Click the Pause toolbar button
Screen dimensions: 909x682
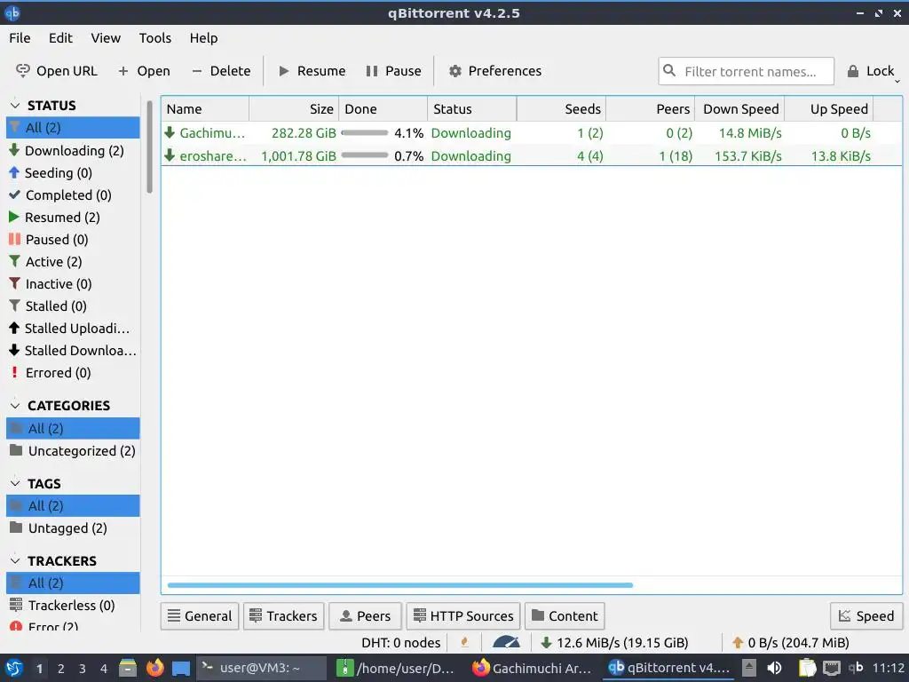coord(393,71)
